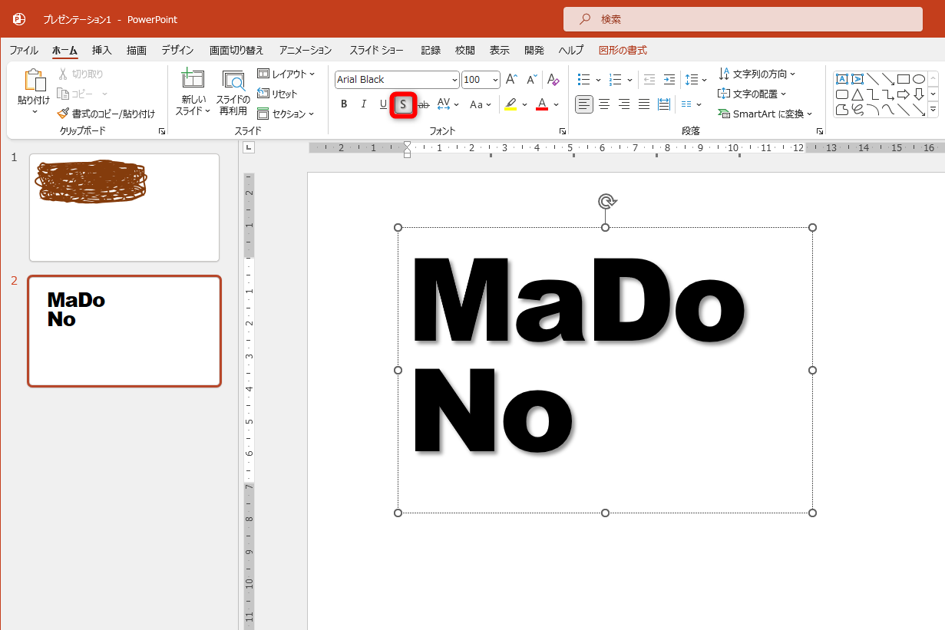945x630 pixels.
Task: Toggle italic formatting
Action: tap(364, 104)
